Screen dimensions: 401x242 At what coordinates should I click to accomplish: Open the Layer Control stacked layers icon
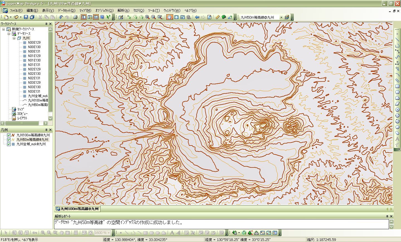[x=287, y=17]
